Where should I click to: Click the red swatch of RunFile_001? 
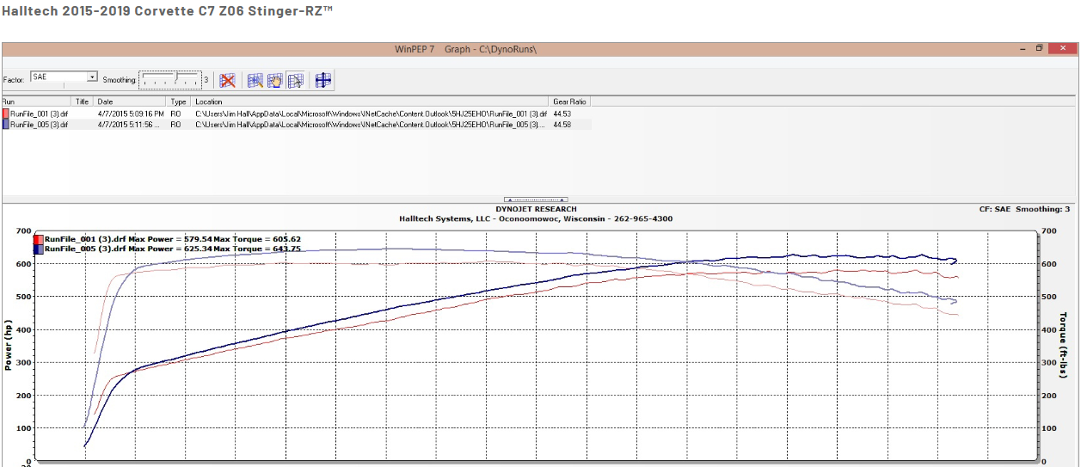[x=5, y=114]
